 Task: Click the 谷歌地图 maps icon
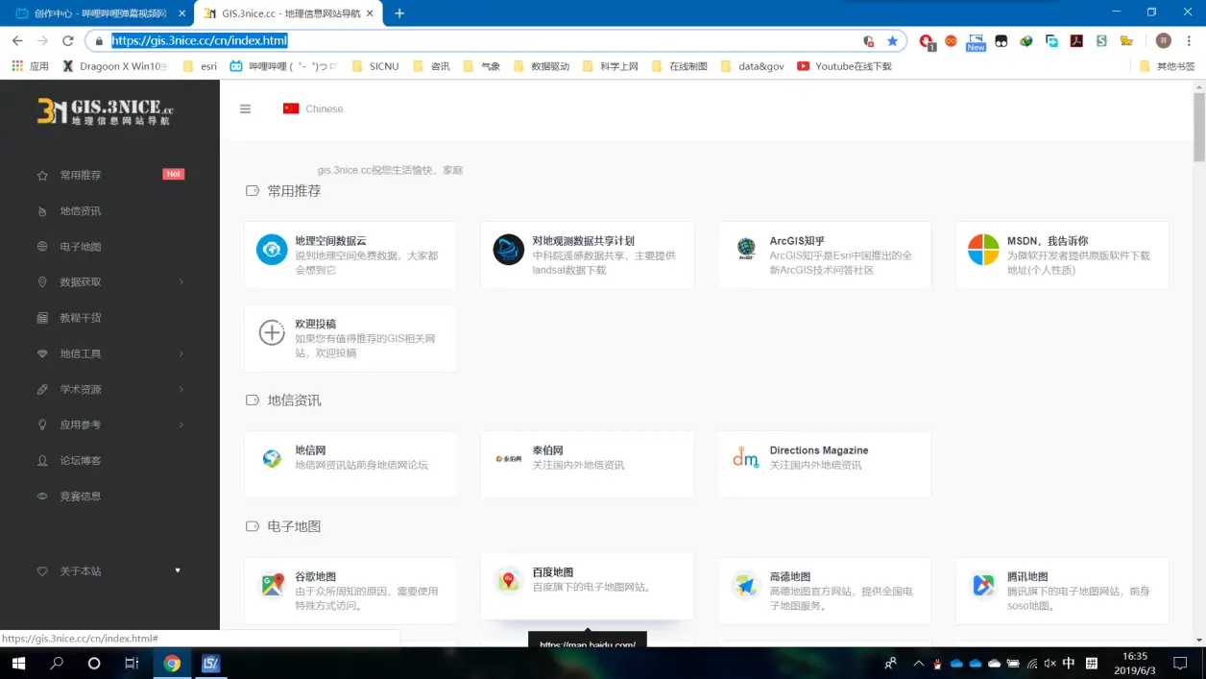(272, 585)
